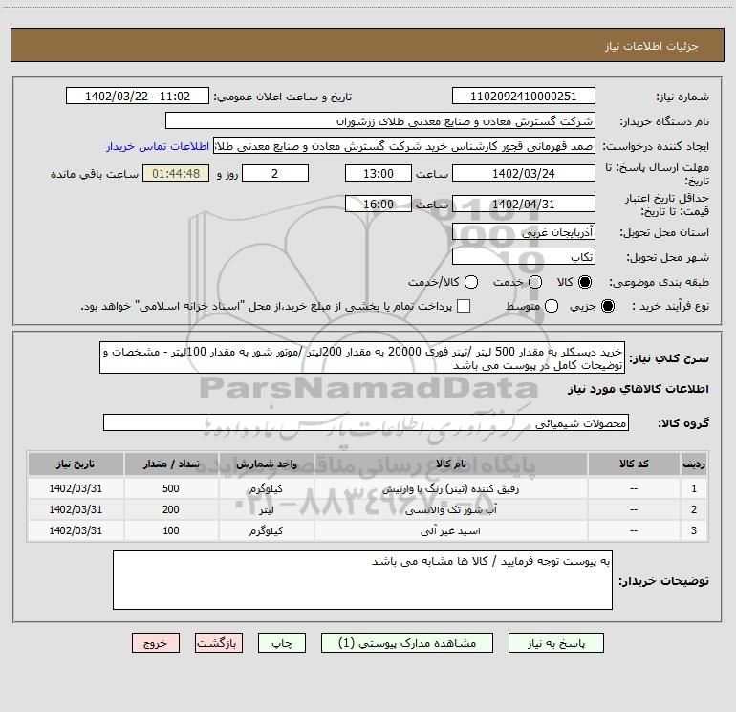
Task: Click the buyer organization name field
Action: [x=380, y=121]
